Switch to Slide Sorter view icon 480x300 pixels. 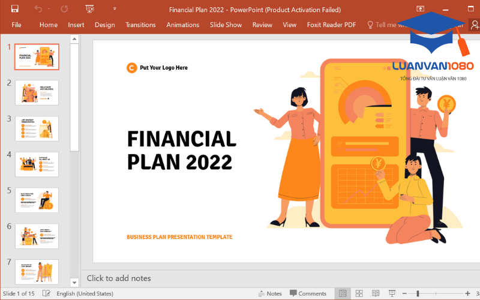tap(359, 293)
